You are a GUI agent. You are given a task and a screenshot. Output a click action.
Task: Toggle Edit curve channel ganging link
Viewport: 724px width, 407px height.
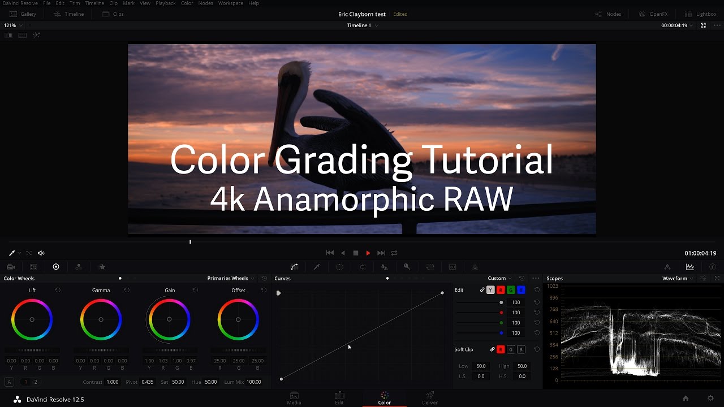pyautogui.click(x=482, y=290)
